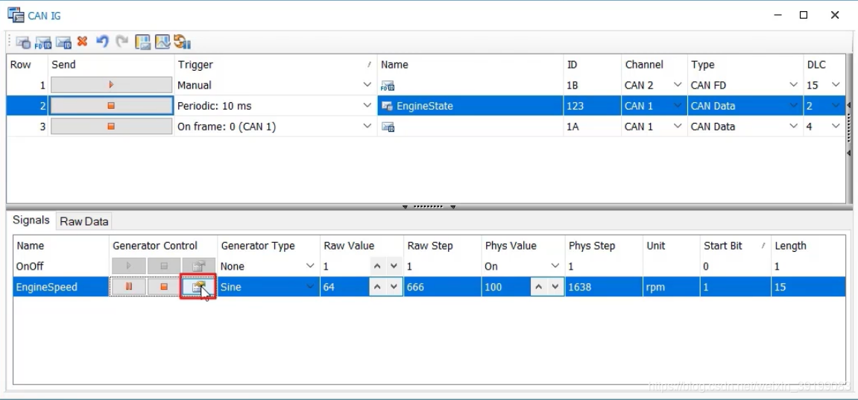Pause the EngineSpeed signal generator
The image size is (858, 400).
tap(129, 287)
